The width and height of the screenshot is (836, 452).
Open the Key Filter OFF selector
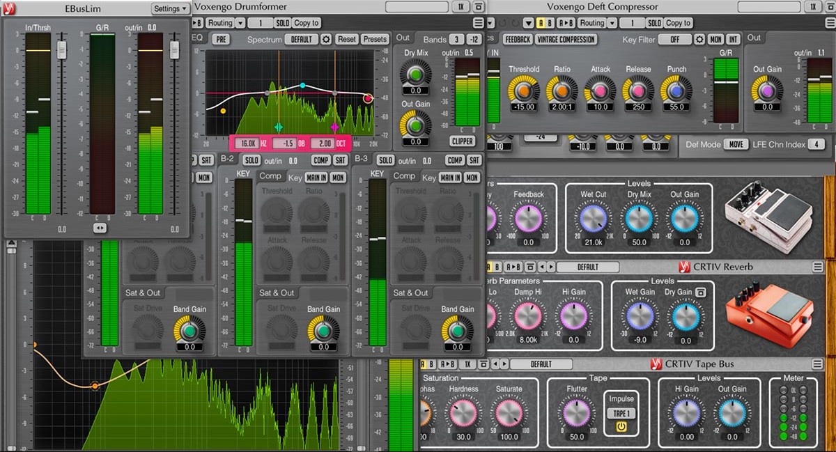[x=675, y=40]
